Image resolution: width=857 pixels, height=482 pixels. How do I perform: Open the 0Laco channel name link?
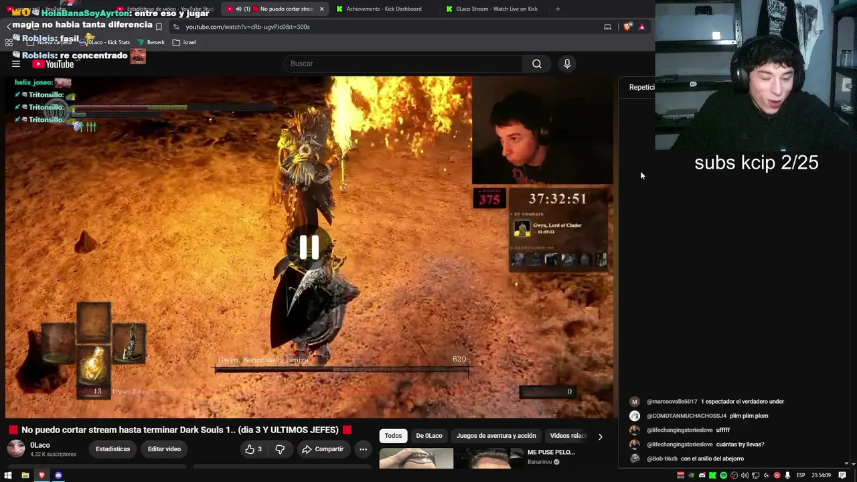40,445
